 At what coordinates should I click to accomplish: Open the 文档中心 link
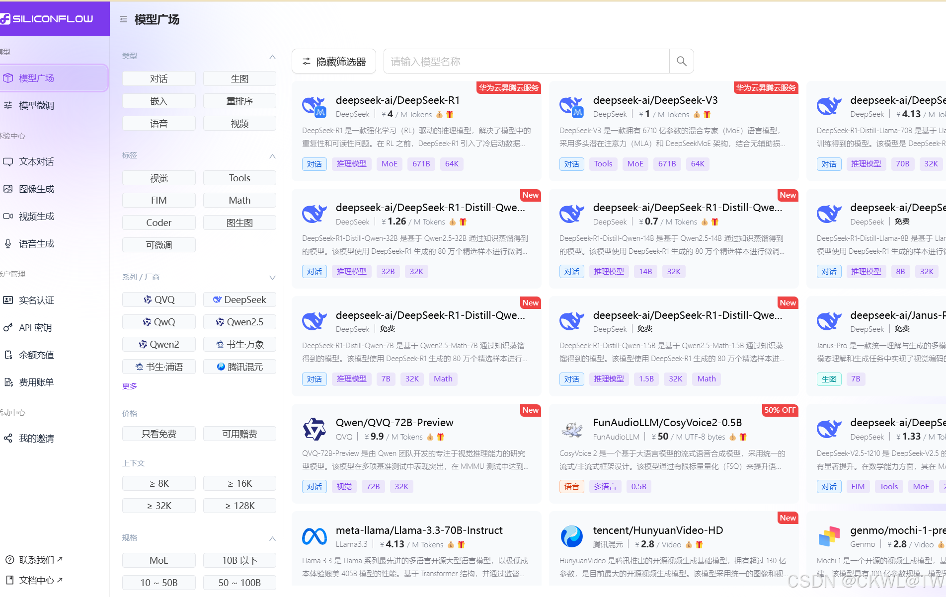(41, 580)
